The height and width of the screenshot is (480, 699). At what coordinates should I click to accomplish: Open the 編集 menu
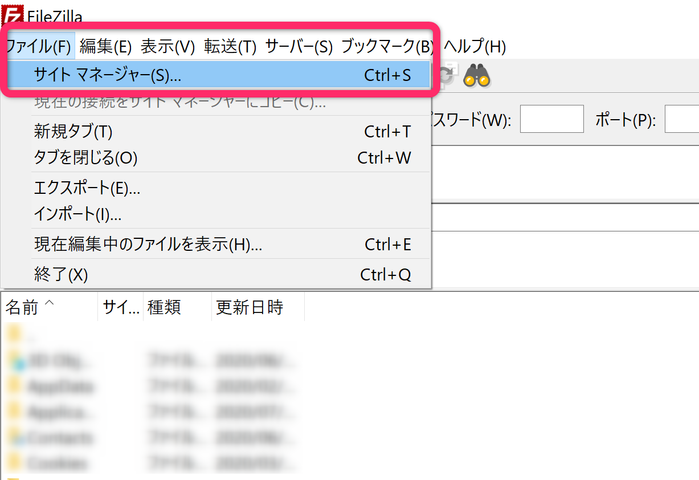(104, 47)
